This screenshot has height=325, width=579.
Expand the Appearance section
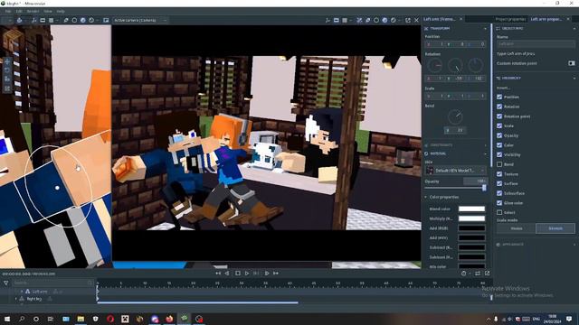[x=574, y=245]
